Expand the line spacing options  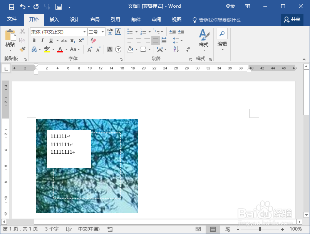pyautogui.click(x=182, y=40)
